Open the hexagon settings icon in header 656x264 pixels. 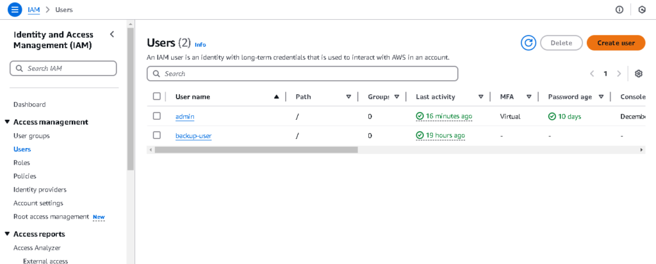[642, 10]
